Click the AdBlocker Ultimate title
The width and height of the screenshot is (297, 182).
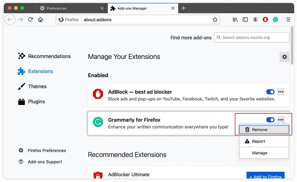click(128, 175)
